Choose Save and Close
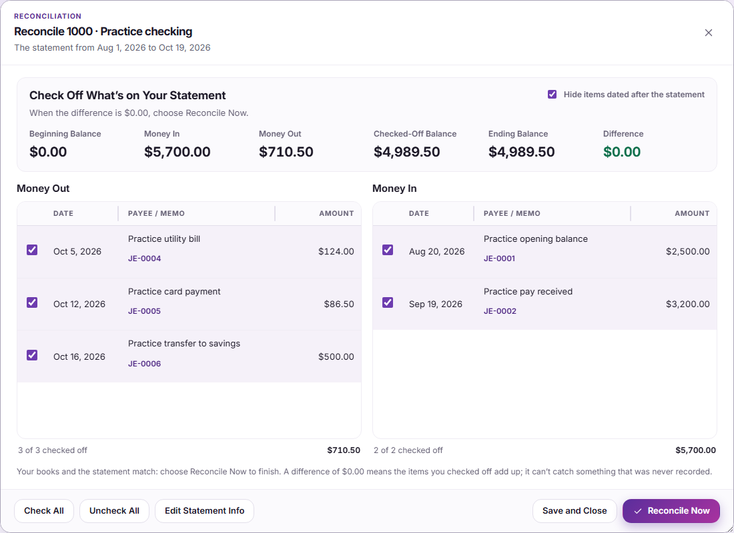 tap(575, 511)
